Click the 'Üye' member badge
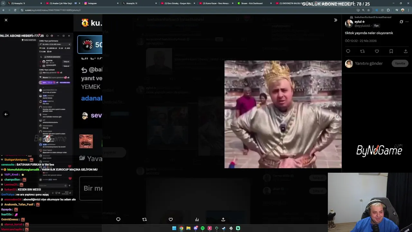The image size is (412, 232). coord(376,26)
